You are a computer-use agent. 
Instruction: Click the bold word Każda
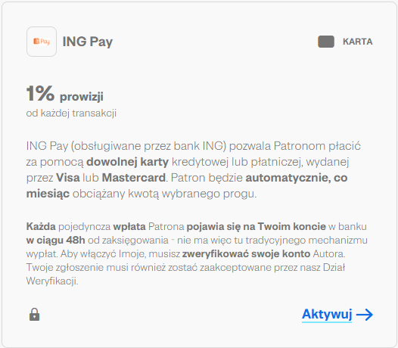tap(41, 226)
